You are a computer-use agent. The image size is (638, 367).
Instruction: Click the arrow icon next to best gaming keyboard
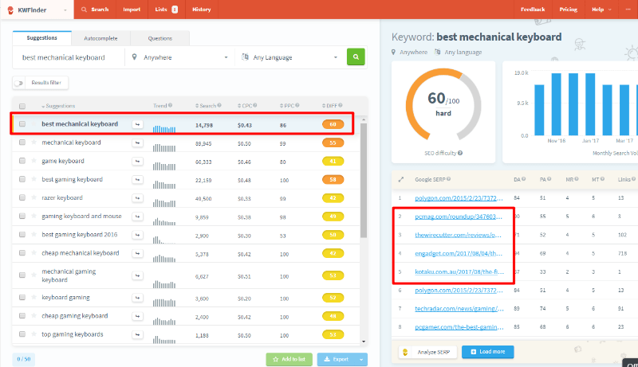pos(137,179)
